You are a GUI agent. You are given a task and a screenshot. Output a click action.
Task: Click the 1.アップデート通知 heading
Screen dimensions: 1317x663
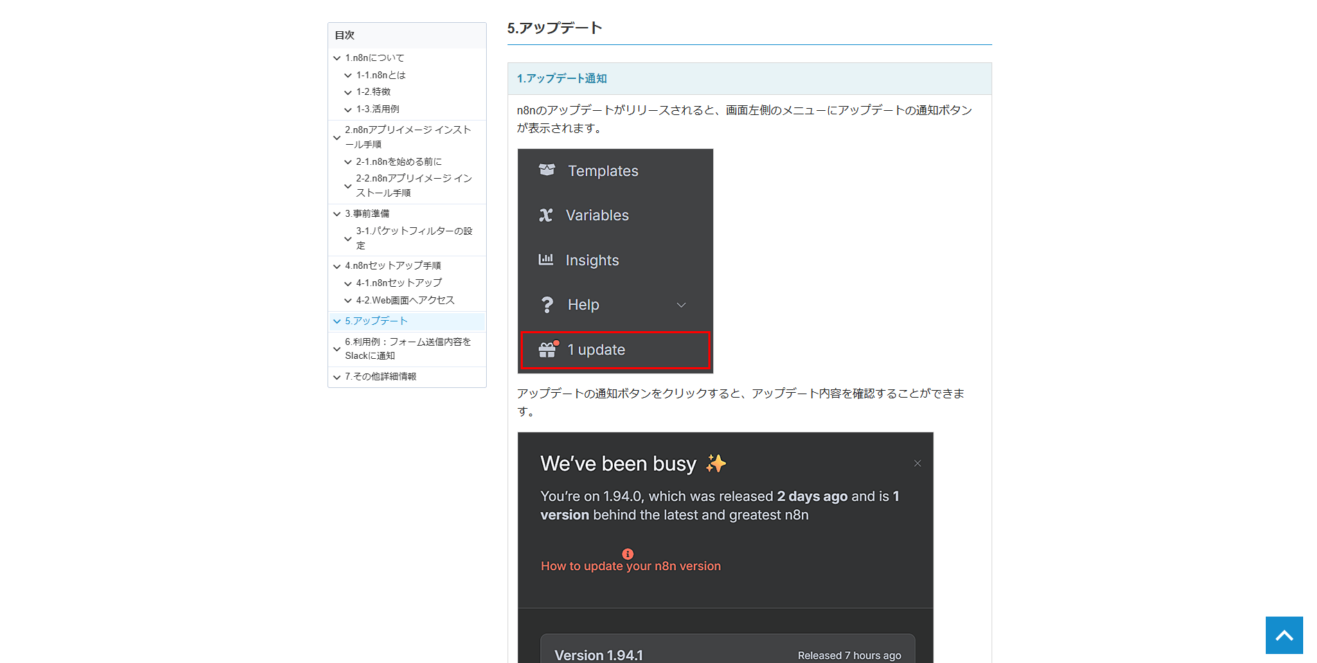pos(562,78)
